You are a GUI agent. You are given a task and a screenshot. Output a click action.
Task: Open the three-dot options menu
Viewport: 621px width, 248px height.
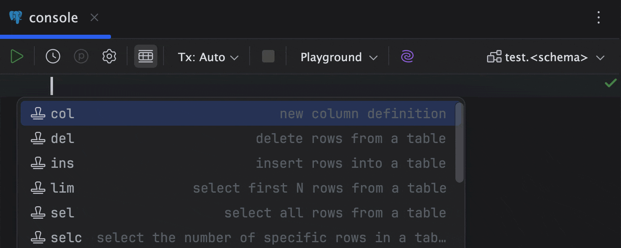point(599,17)
